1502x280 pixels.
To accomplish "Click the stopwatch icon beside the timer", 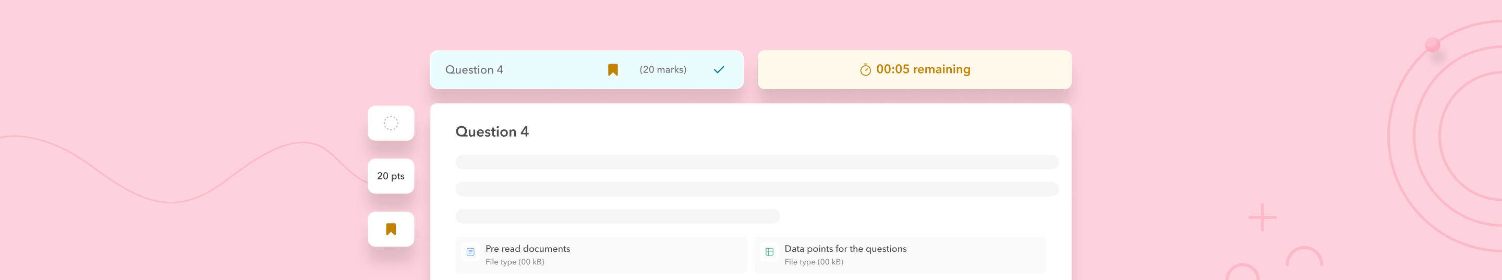I will tap(865, 70).
